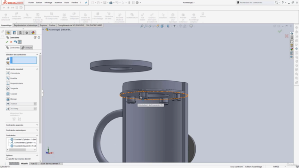
Task: Open the Appearances color-ball task pane icon
Action: pyautogui.click(x=292, y=49)
